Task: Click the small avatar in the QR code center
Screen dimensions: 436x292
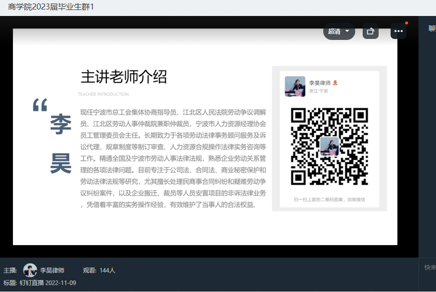Action: (329, 147)
